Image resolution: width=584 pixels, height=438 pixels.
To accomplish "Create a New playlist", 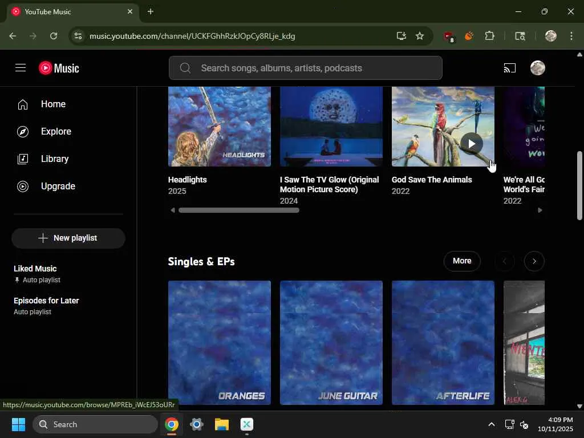I will (68, 238).
